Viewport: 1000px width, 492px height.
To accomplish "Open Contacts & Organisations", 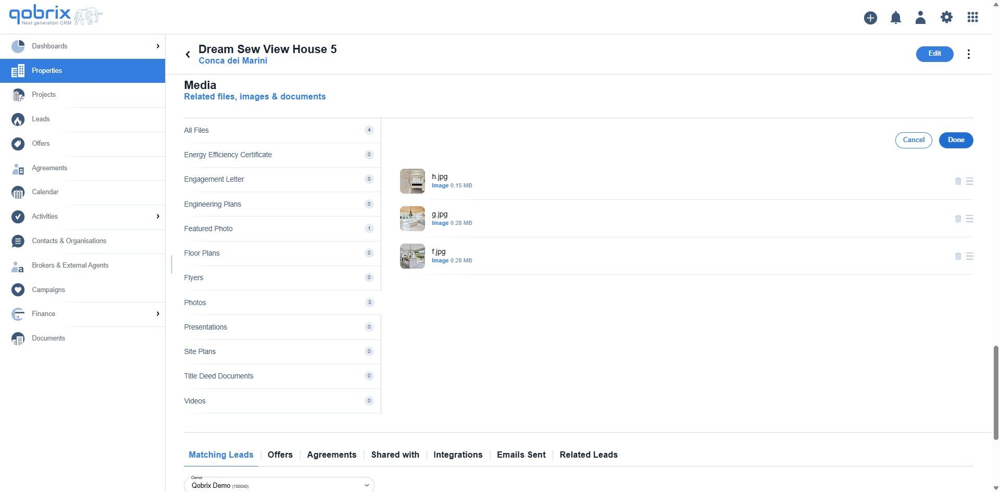I will point(69,241).
